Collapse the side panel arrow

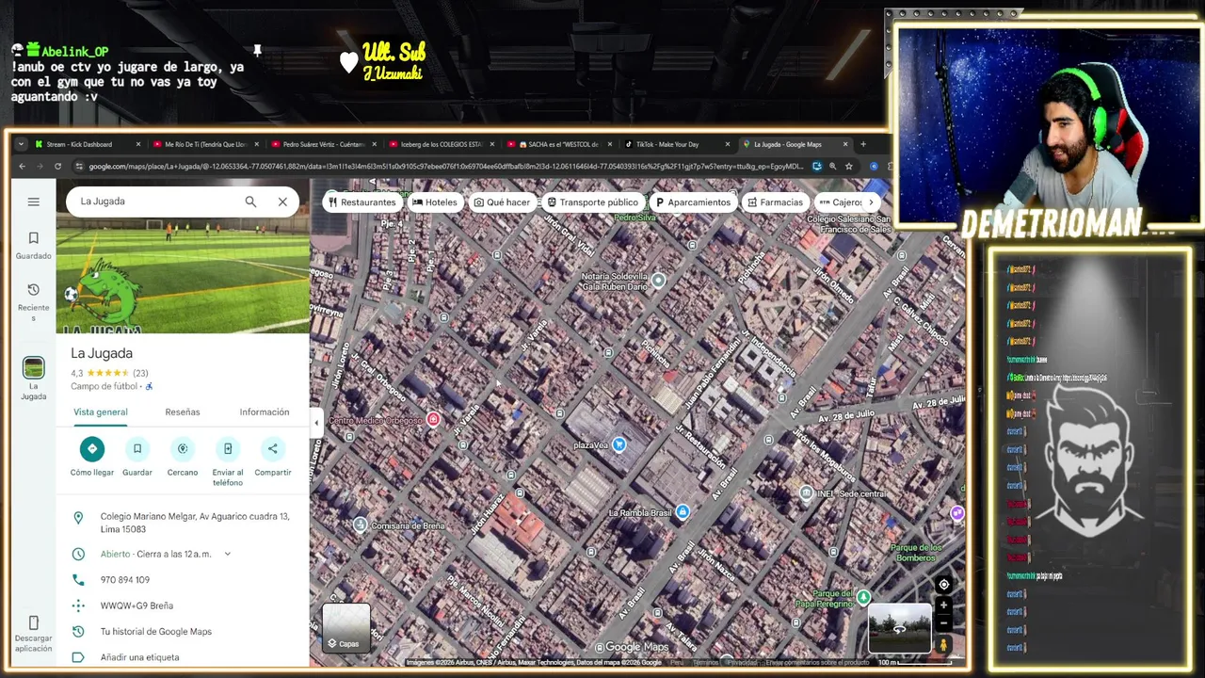click(316, 423)
